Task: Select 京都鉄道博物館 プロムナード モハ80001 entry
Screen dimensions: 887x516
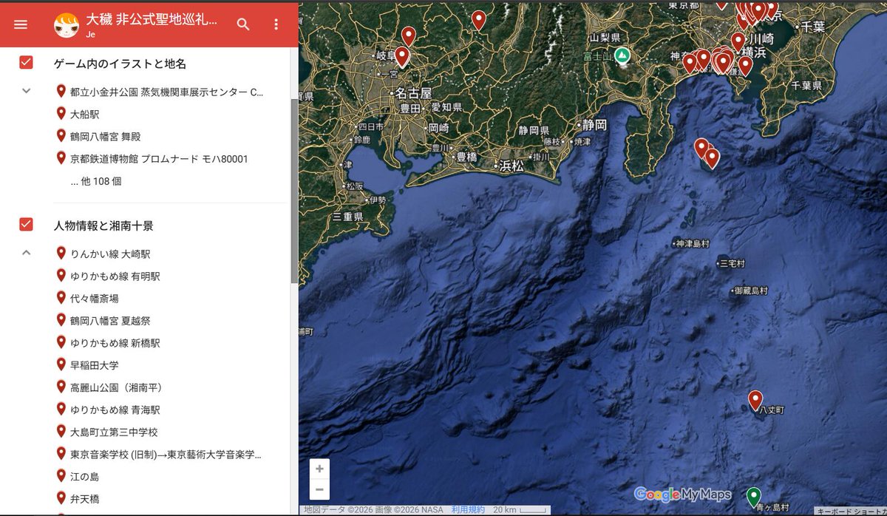Action: tap(159, 159)
